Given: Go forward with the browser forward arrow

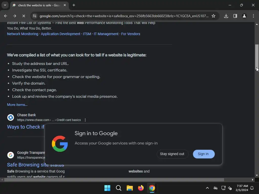Looking at the screenshot, I should pyautogui.click(x=14, y=16).
